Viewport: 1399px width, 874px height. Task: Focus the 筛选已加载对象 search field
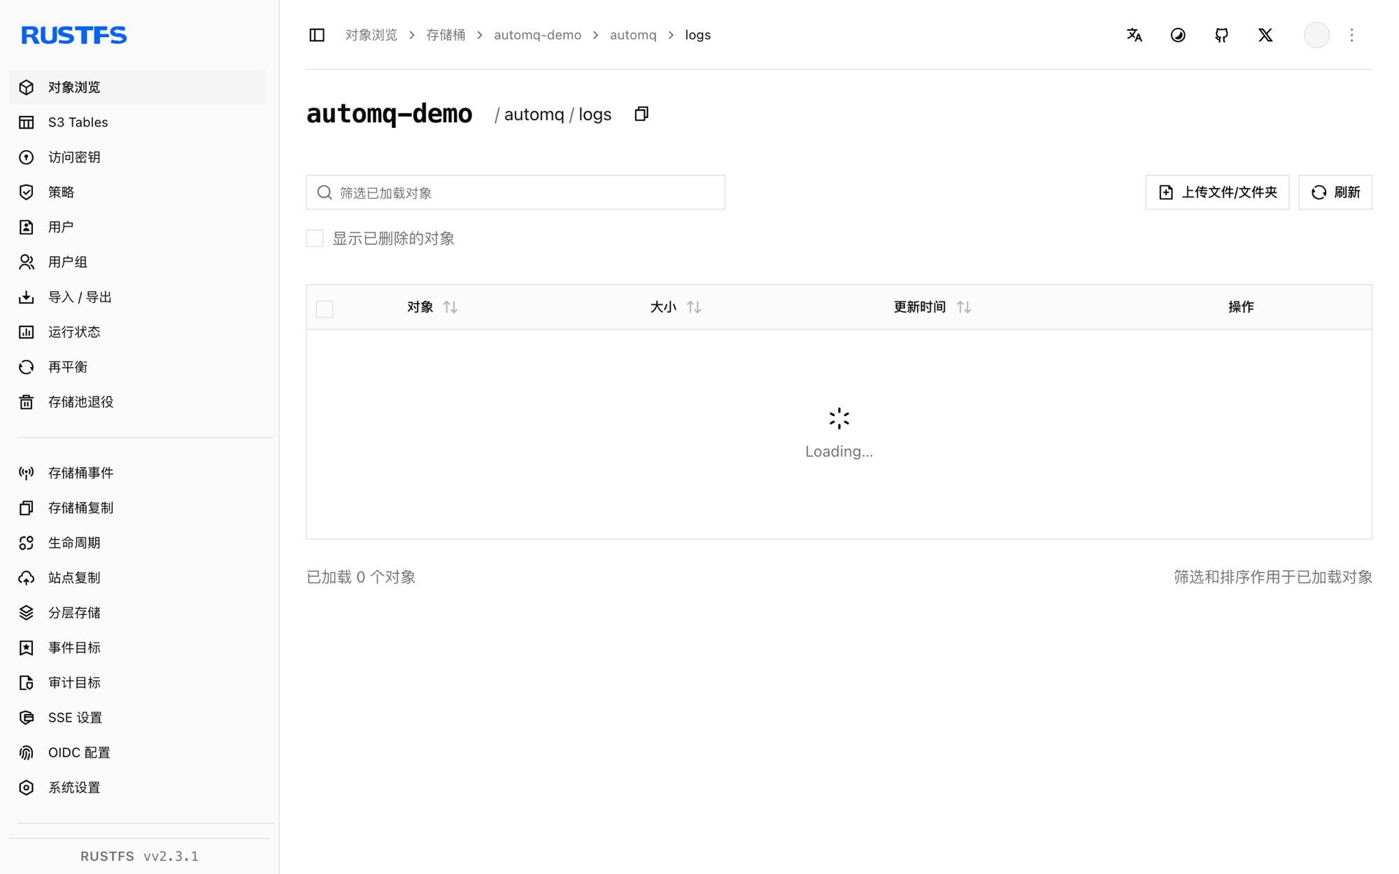click(516, 192)
